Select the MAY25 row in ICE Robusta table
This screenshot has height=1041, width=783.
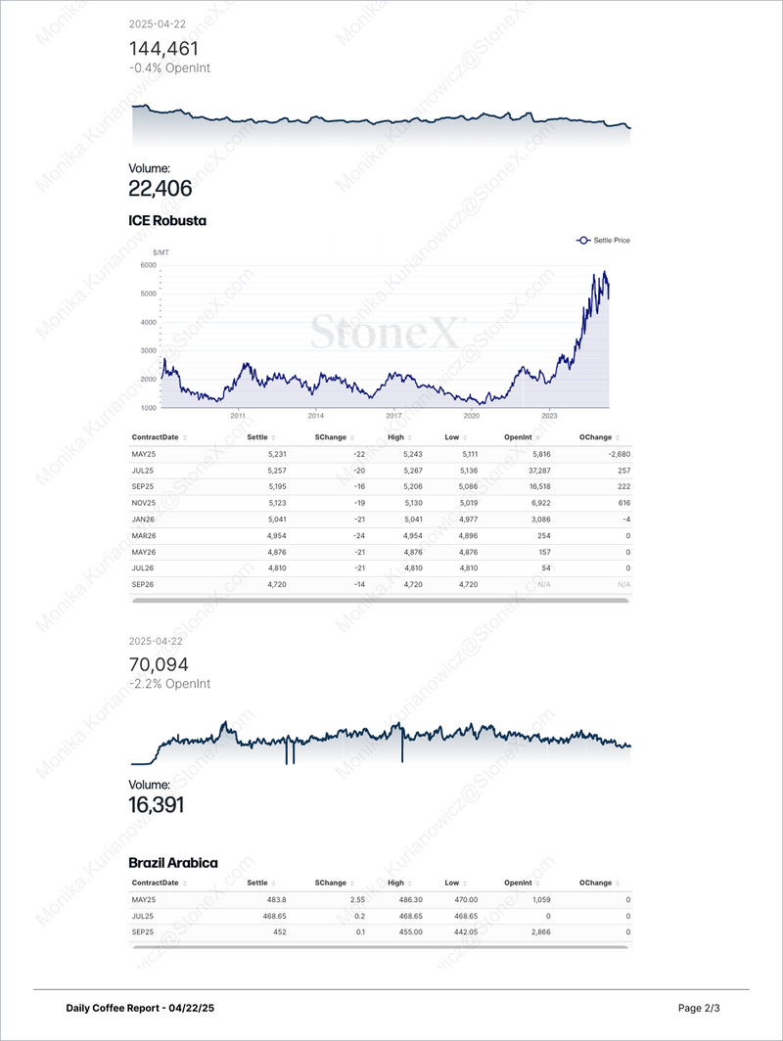380,454
